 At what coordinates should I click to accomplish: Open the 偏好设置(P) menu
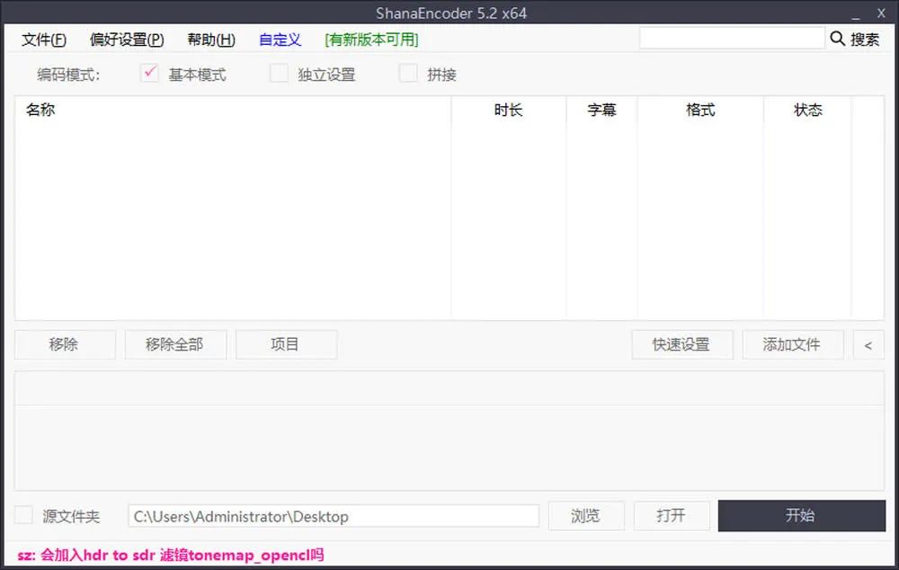coord(127,40)
